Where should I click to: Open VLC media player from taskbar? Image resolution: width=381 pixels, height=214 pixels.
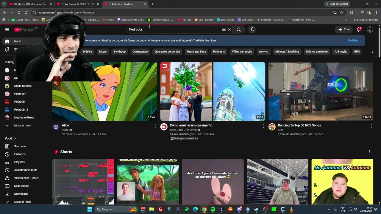[x=291, y=209]
